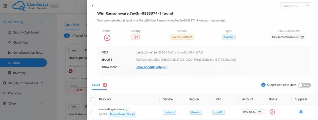Viewport: 318px width, 120px height.
Task: Collapse the Monitoring section chevron
Action: [x=42, y=22]
